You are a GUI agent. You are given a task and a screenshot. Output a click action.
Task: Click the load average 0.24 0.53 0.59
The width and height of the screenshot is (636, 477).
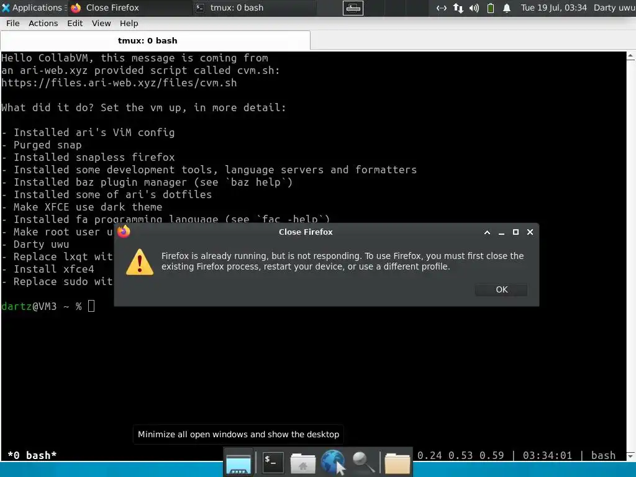click(460, 455)
